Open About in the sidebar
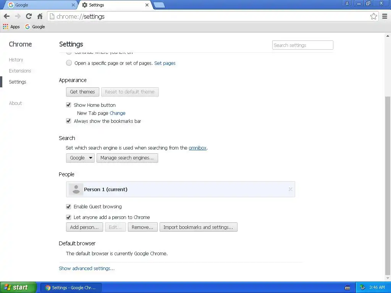The height and width of the screenshot is (293, 391). (15, 103)
